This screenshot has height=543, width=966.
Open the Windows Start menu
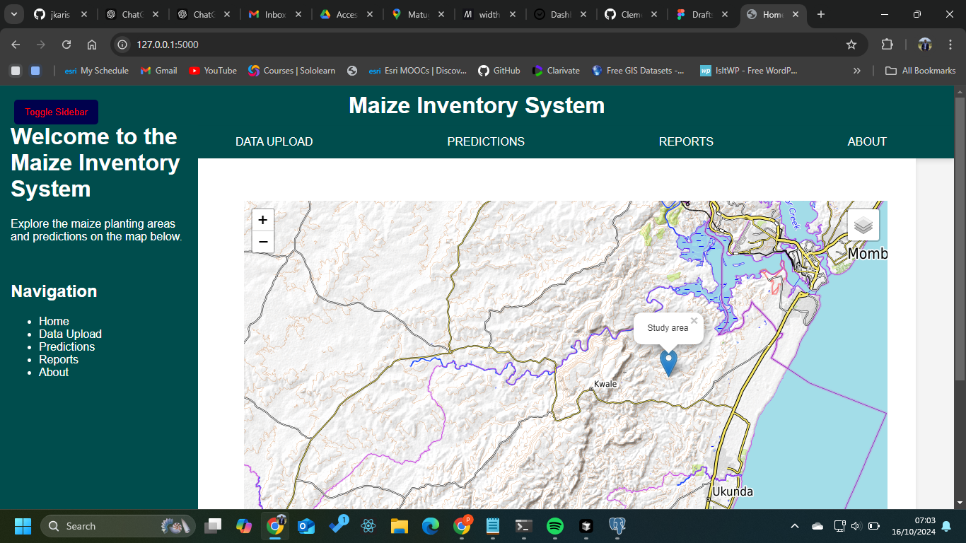23,526
